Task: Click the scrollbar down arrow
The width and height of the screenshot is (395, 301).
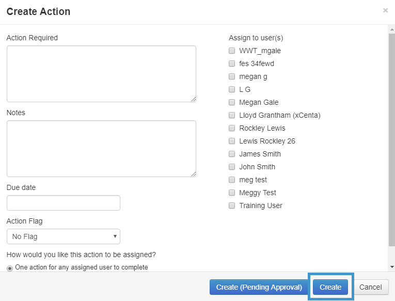Action: tap(391, 267)
